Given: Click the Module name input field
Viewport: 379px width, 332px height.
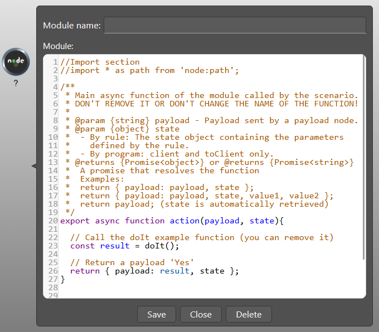Looking at the screenshot, I should tap(235, 25).
